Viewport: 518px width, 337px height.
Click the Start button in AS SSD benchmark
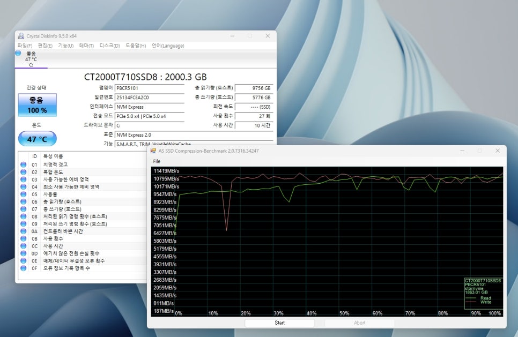(279, 323)
